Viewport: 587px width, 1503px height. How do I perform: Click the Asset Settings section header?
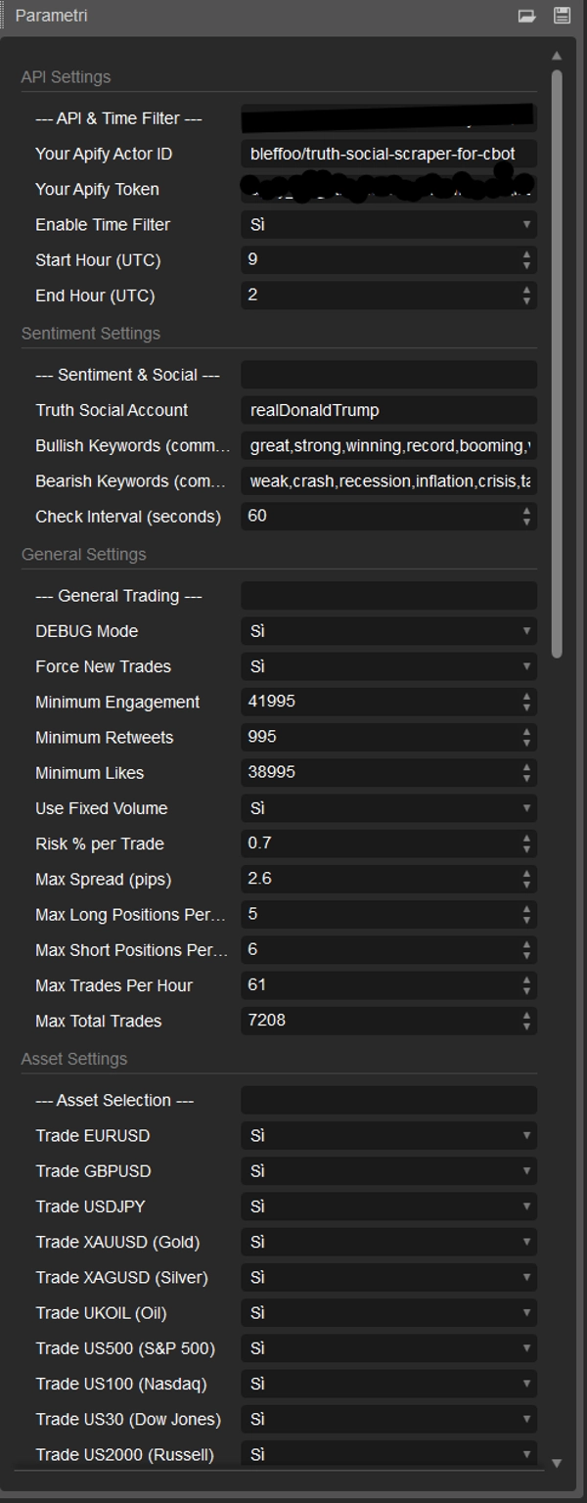74,1059
